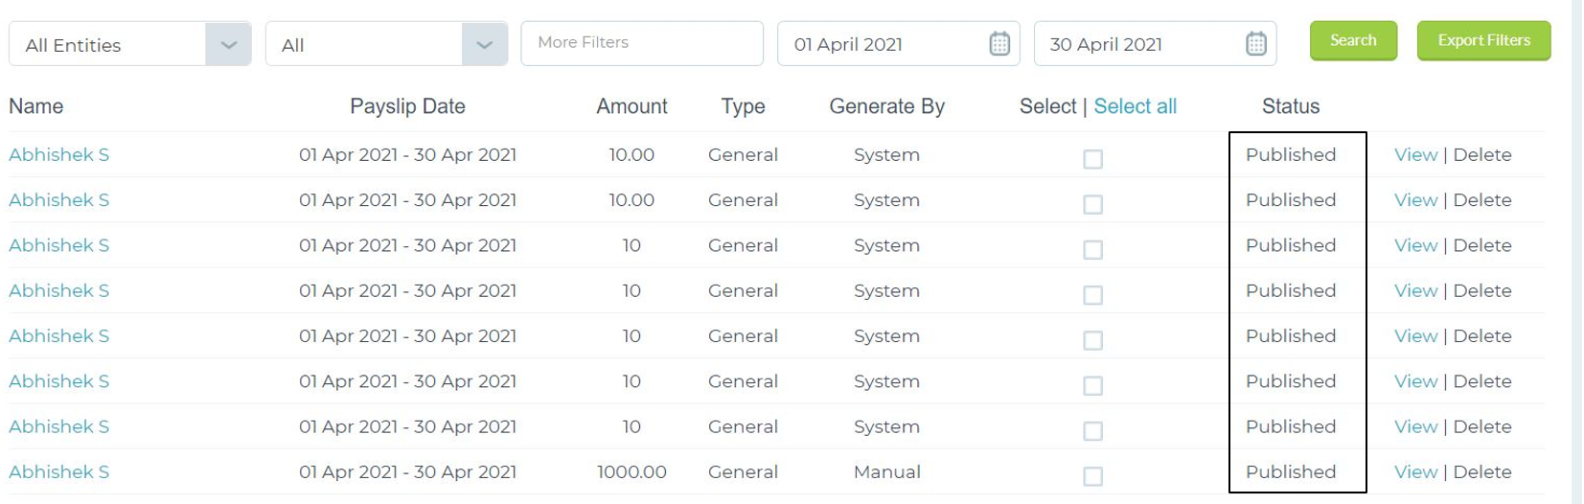View the Manual 1000.00 payslip
Image resolution: width=1584 pixels, height=504 pixels.
click(1415, 471)
